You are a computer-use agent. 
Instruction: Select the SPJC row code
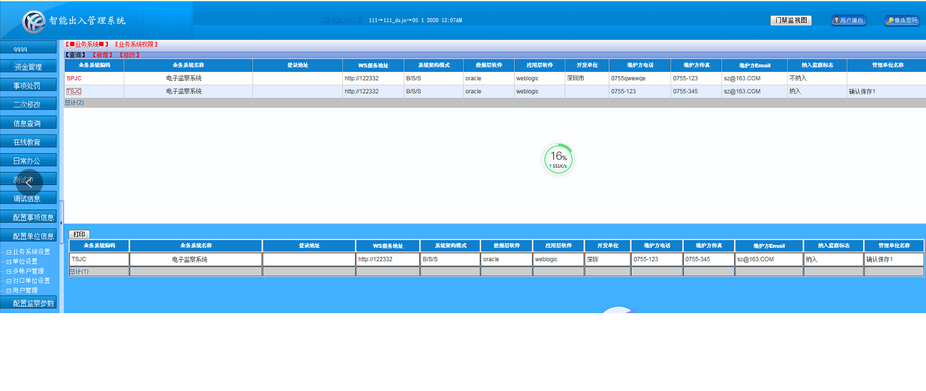coord(74,78)
